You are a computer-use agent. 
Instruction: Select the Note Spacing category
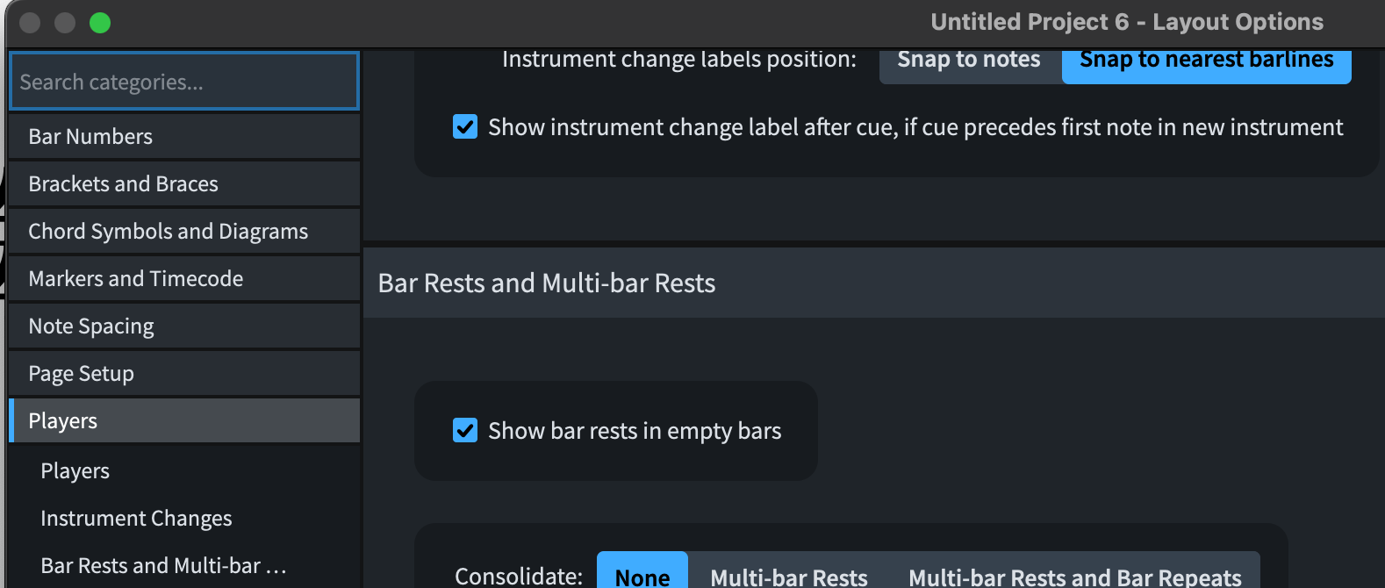184,326
